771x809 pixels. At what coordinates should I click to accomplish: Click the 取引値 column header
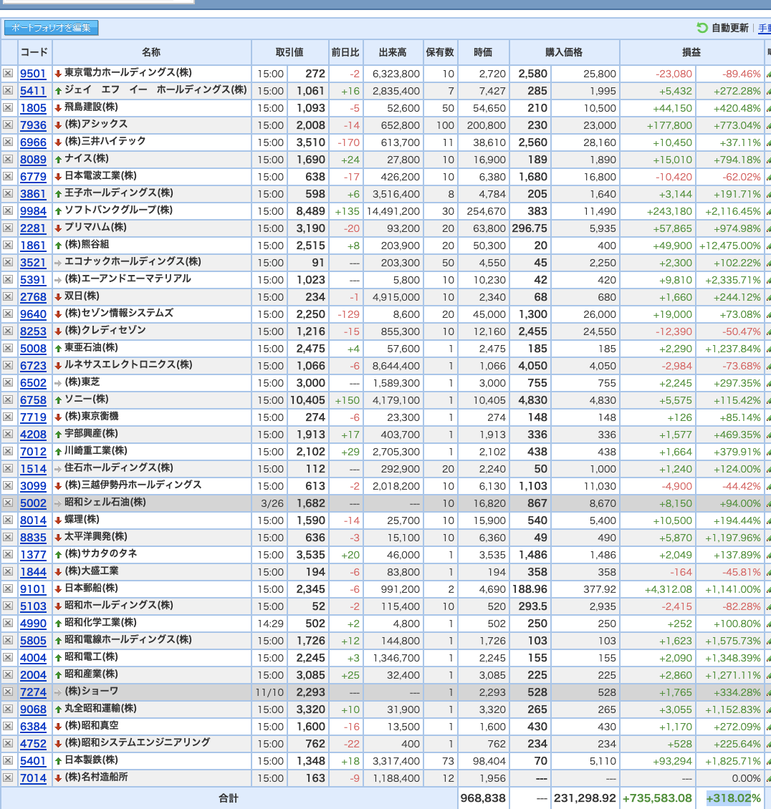289,52
